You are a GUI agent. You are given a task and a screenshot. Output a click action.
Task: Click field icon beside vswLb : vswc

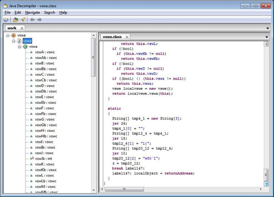point(31,181)
